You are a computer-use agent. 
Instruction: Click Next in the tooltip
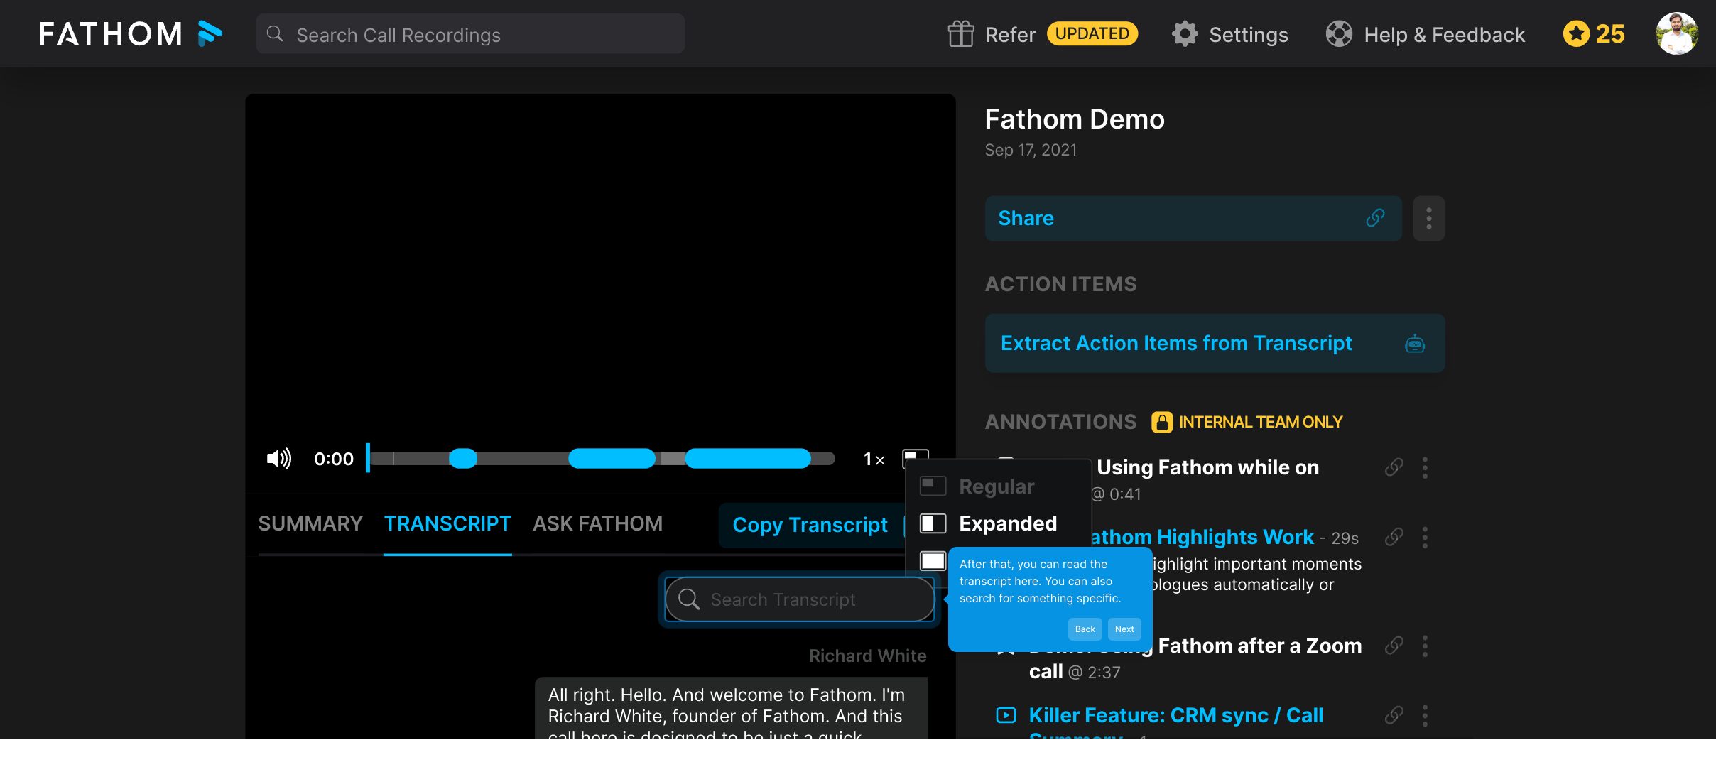coord(1124,629)
